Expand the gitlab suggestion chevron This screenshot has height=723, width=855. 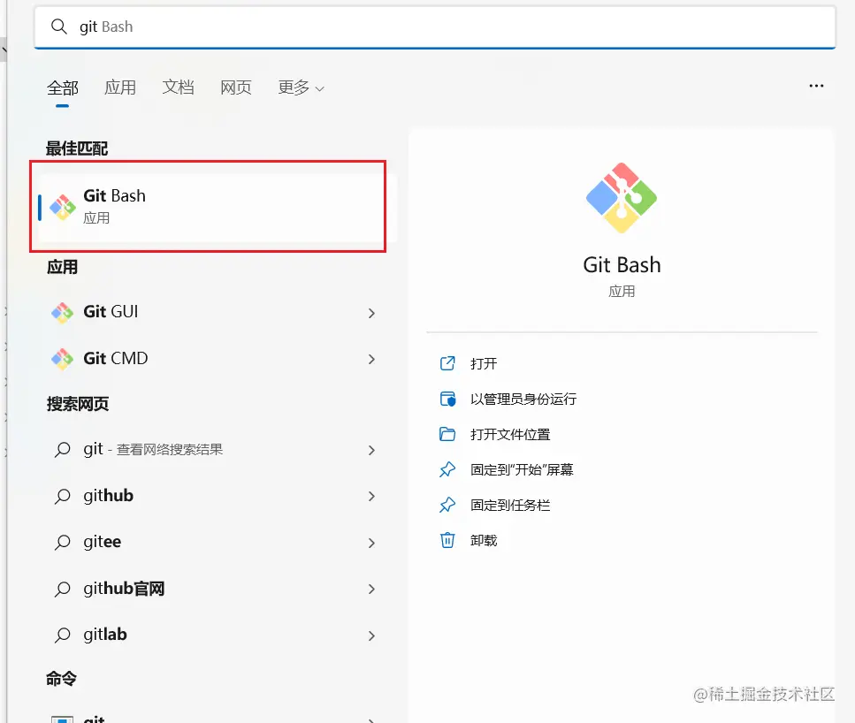coord(371,635)
